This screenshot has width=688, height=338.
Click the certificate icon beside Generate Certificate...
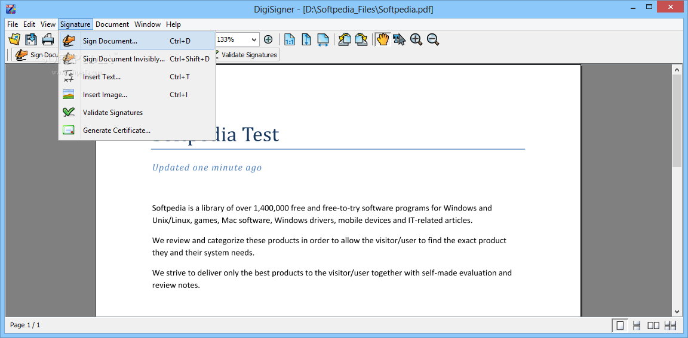69,130
